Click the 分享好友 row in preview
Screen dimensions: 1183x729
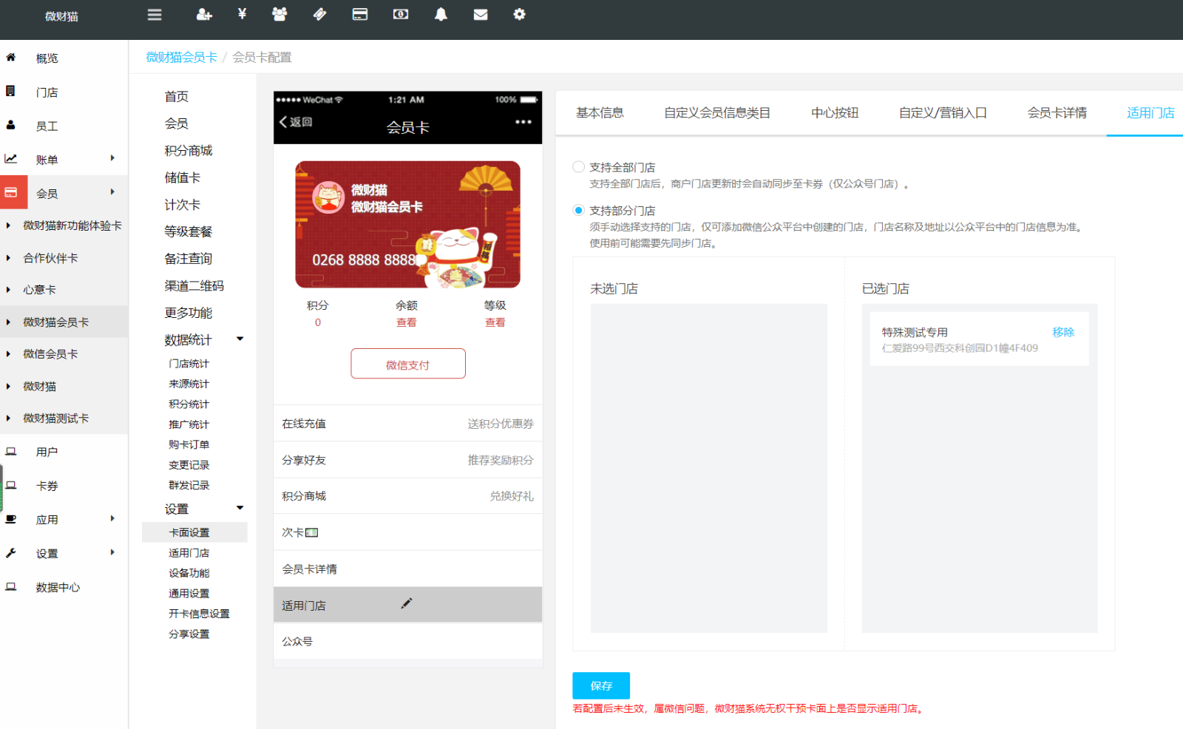tap(407, 460)
